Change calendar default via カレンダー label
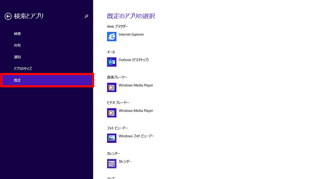This screenshot has width=318, height=179. 125,162
